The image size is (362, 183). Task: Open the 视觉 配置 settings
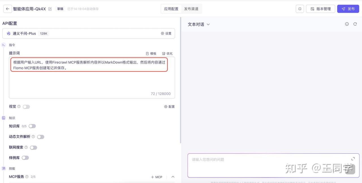coord(169,107)
